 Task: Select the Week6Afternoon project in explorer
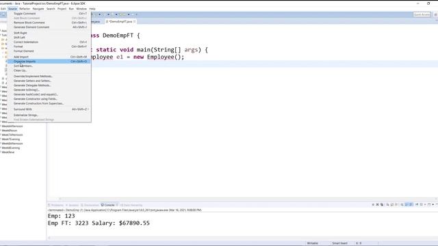click(x=12, y=126)
